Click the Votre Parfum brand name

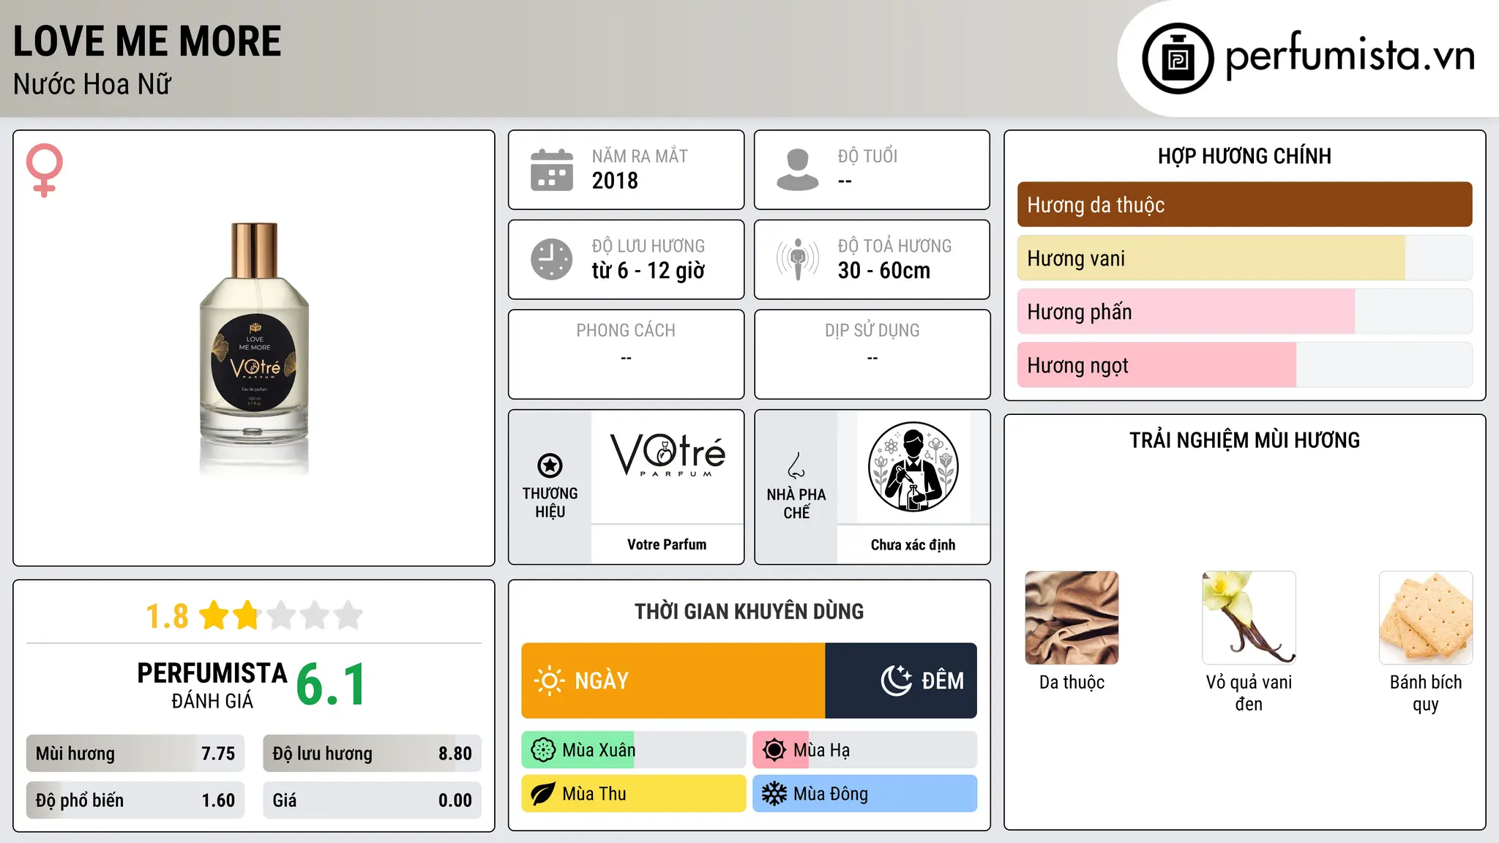click(x=667, y=544)
